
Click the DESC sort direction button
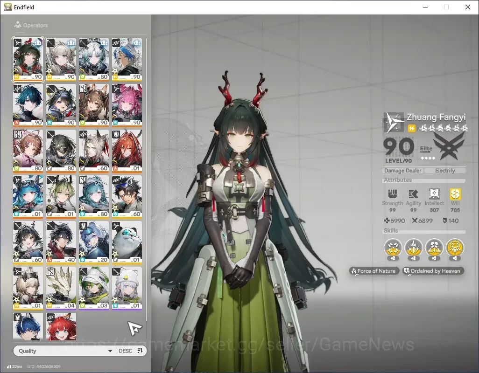[125, 351]
